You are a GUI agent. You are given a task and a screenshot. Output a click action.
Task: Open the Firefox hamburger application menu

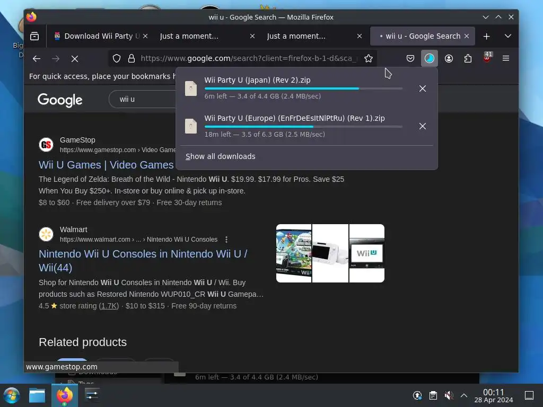point(505,58)
